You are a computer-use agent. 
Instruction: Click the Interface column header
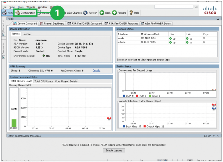point(129,34)
